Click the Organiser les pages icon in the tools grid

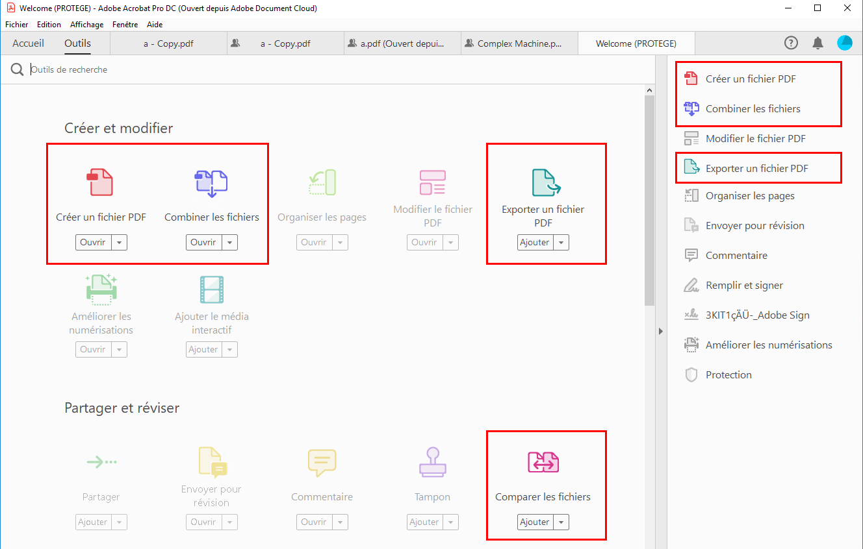tap(322, 182)
